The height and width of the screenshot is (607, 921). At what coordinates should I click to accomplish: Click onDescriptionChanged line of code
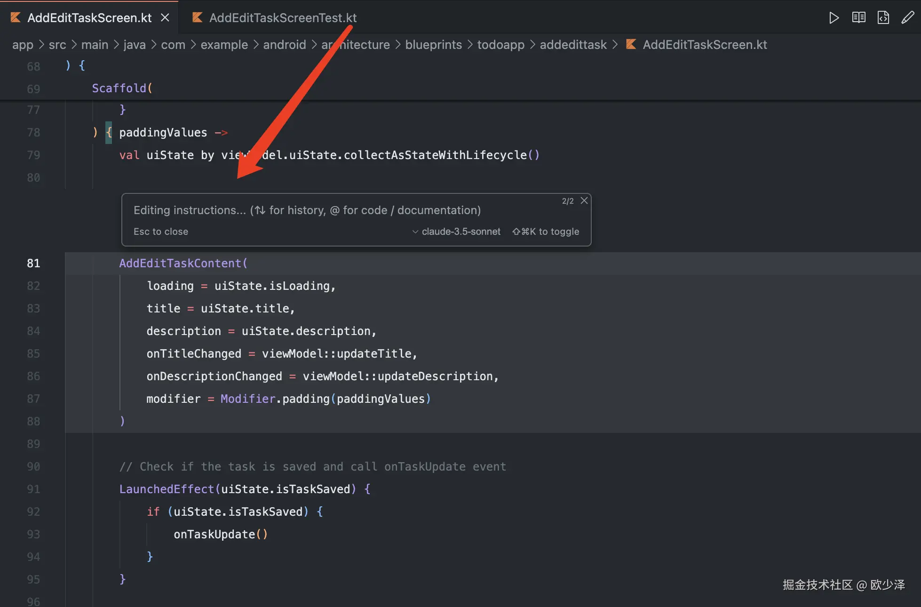coord(323,376)
